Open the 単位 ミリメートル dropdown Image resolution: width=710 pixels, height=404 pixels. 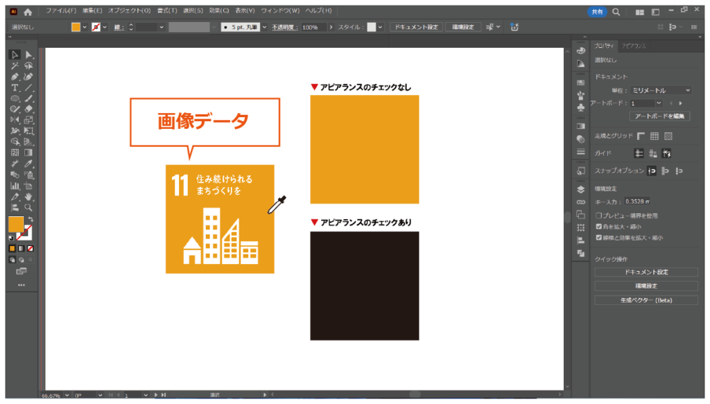tap(661, 91)
